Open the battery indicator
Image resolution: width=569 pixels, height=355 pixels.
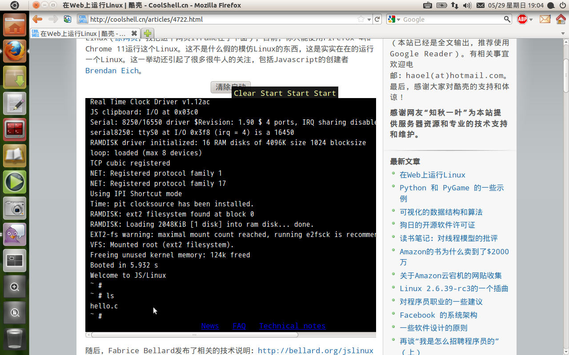point(441,5)
